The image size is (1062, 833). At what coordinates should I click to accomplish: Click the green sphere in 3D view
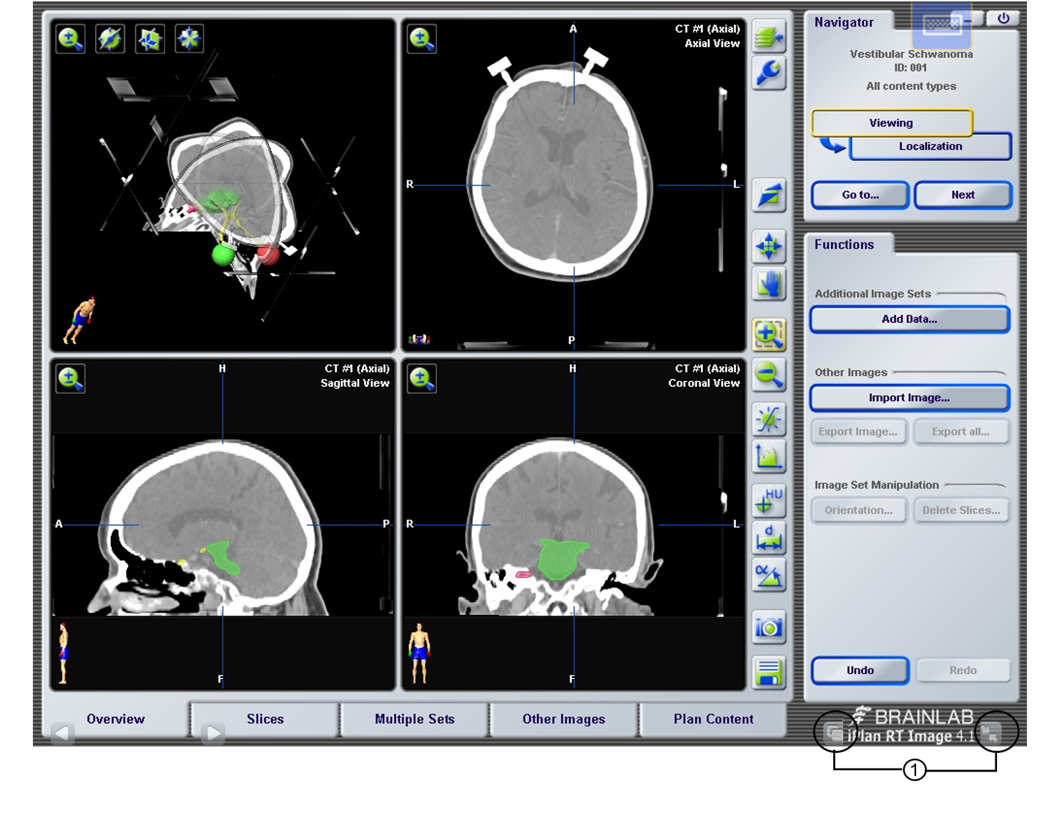pyautogui.click(x=224, y=254)
